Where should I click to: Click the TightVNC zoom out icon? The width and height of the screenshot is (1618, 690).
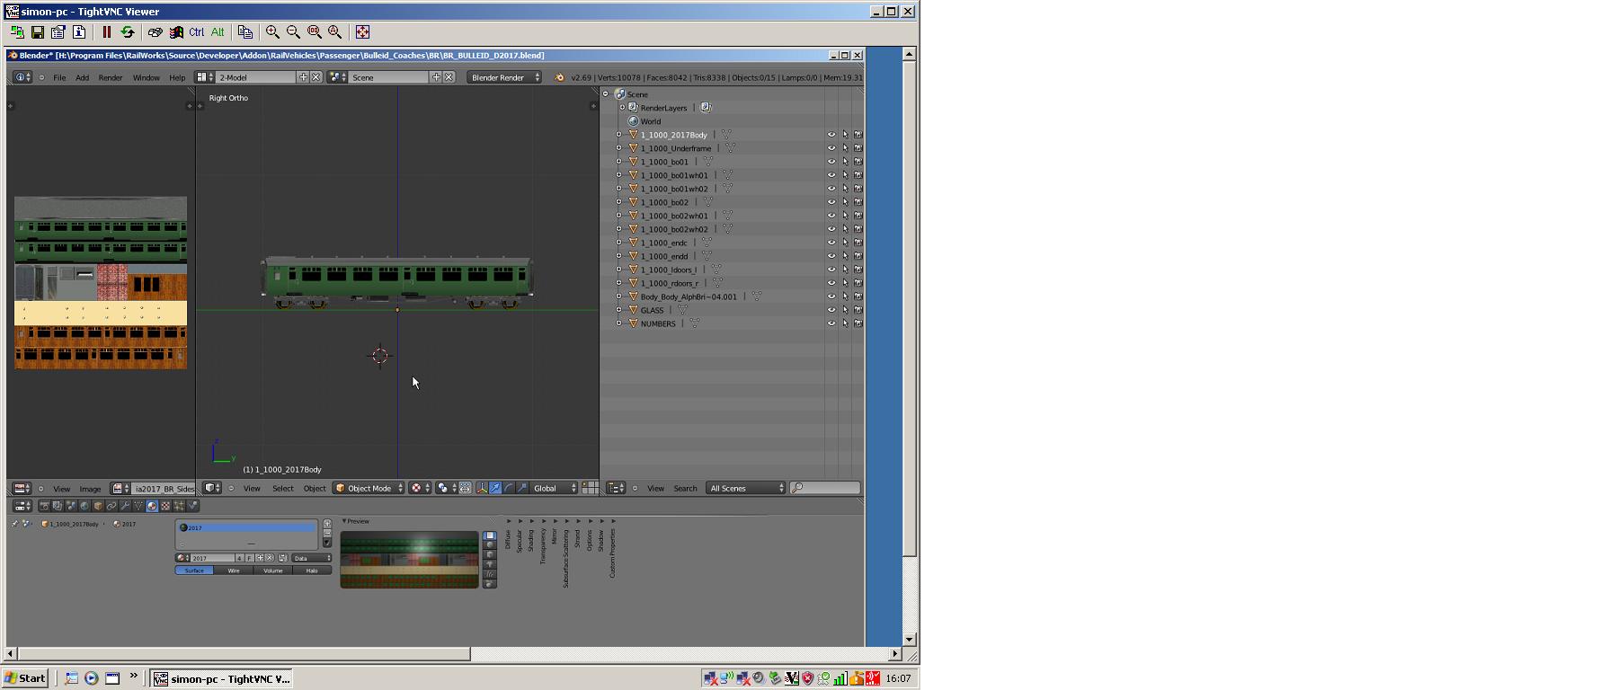coord(293,31)
